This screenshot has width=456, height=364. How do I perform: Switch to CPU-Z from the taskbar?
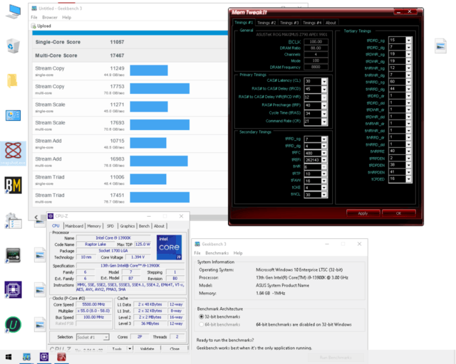(x=44, y=357)
